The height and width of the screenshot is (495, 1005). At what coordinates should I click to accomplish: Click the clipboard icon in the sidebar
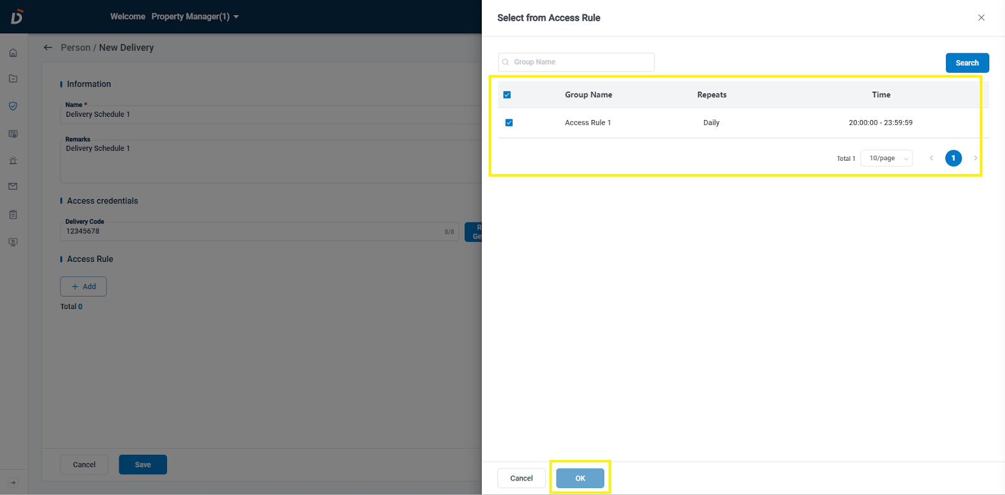[13, 215]
